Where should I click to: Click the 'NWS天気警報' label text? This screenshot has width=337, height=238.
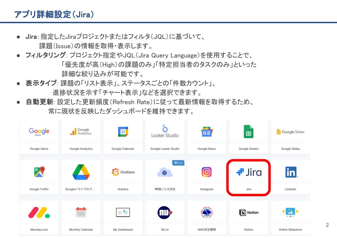pos(207,230)
